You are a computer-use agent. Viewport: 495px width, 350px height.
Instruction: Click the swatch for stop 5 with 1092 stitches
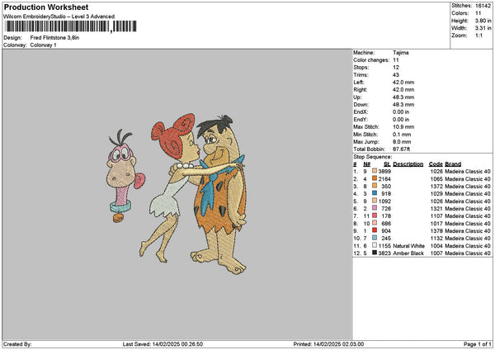point(375,201)
